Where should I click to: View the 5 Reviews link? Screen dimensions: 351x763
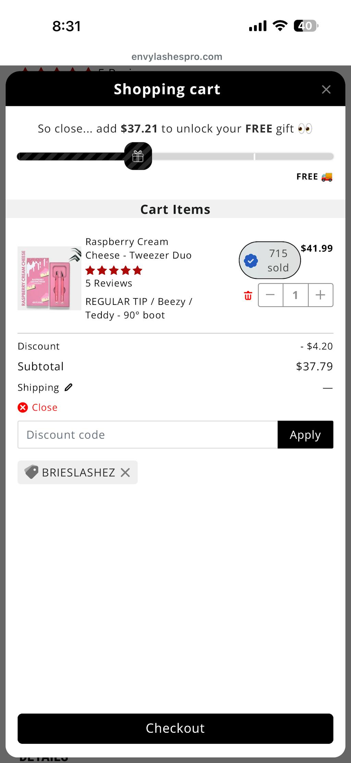tap(109, 283)
